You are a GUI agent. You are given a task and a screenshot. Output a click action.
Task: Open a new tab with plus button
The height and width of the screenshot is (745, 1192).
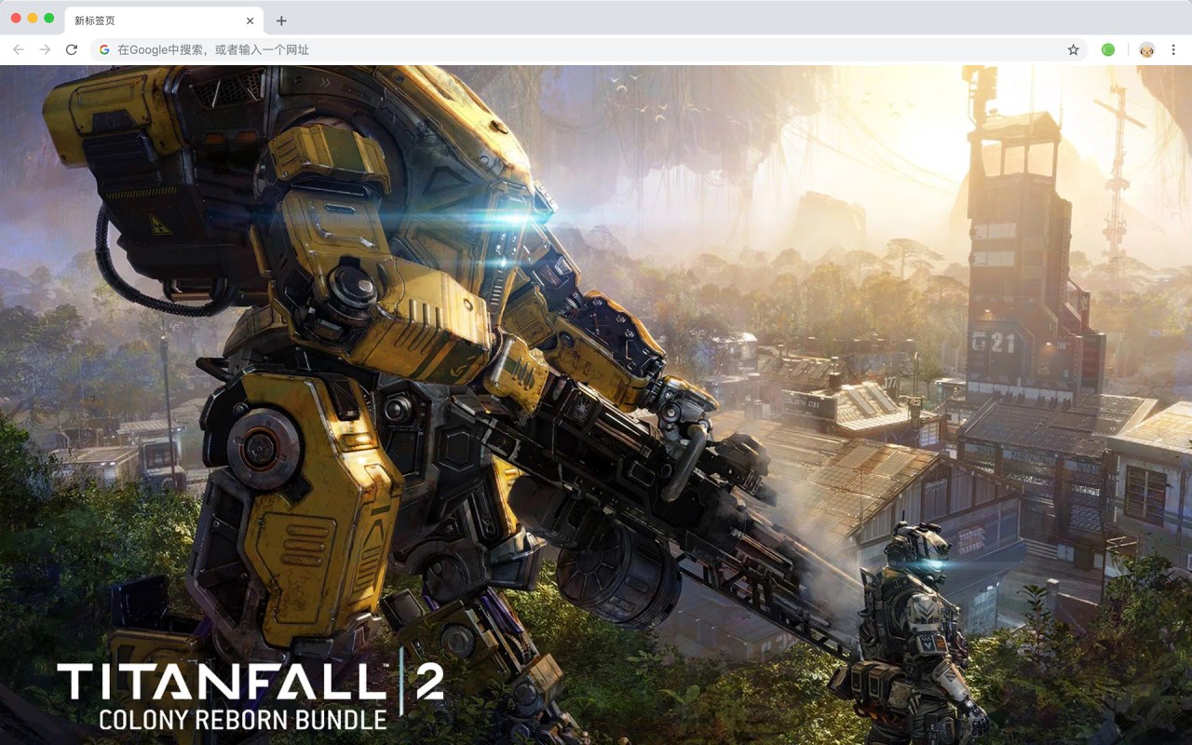pyautogui.click(x=281, y=20)
